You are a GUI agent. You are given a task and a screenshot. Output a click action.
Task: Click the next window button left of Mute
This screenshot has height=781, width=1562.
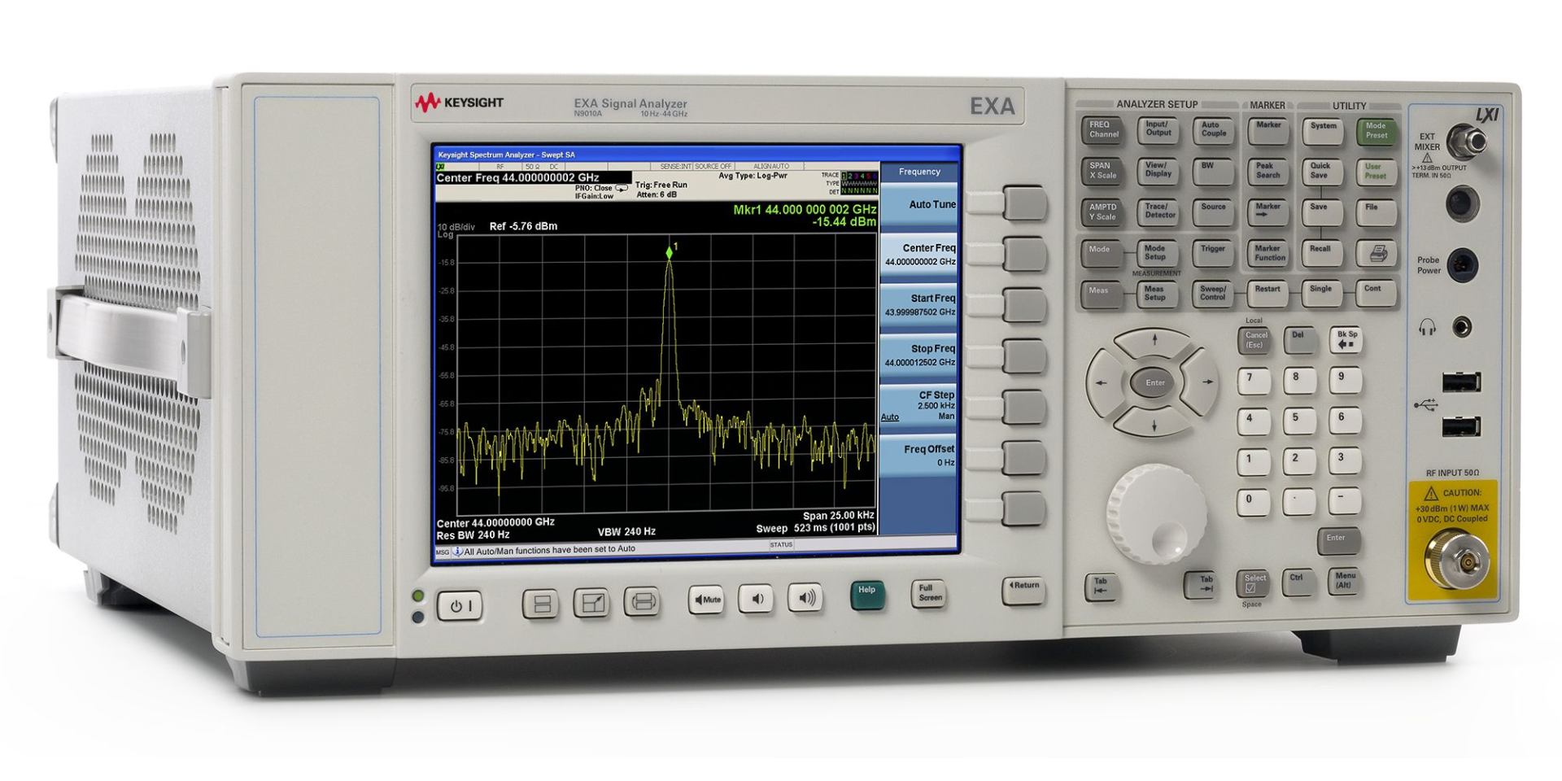pyautogui.click(x=642, y=602)
